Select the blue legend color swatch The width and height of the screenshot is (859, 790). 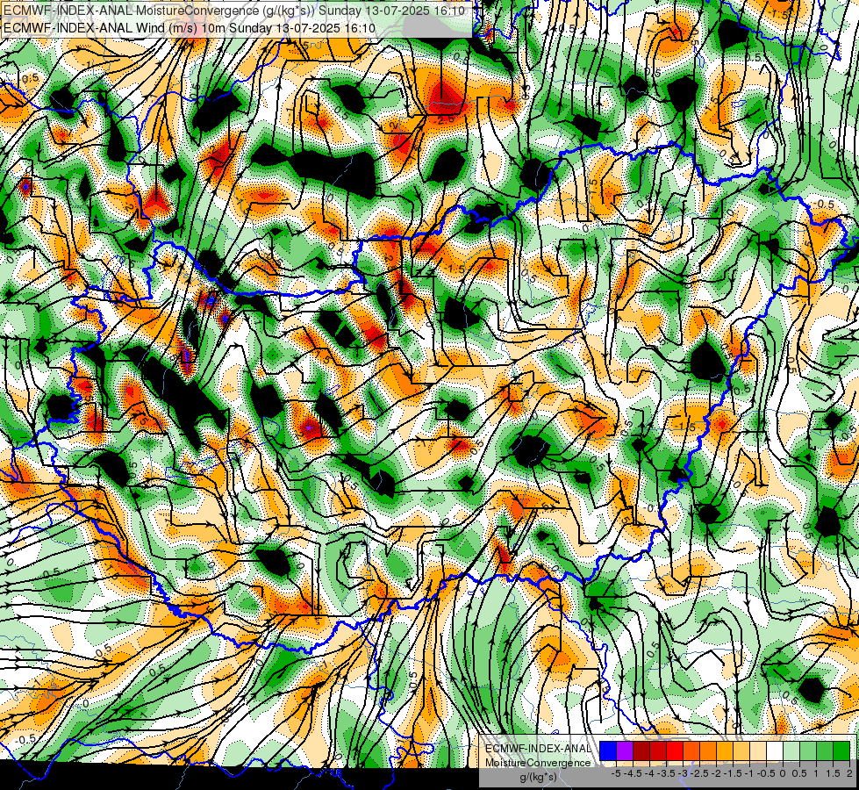(608, 750)
